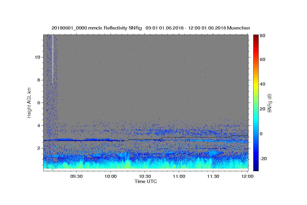This screenshot has height=205, width=307.
Task: Click the dark red top of the colorbar
Action: point(256,36)
